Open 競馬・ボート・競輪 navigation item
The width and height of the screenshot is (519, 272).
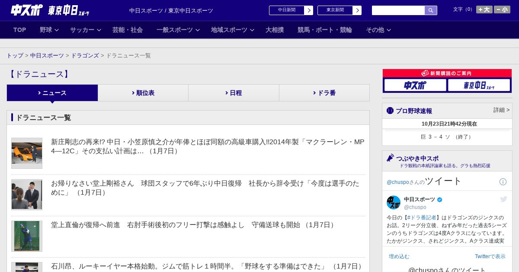pos(325,30)
